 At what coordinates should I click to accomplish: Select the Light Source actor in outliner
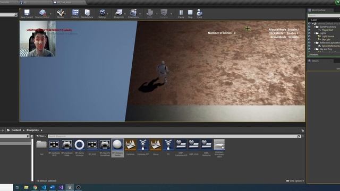328,37
